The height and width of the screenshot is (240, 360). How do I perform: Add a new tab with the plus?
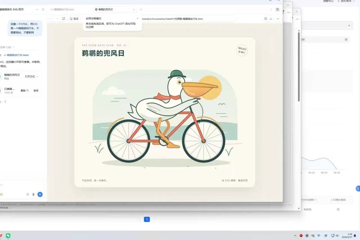click(141, 9)
